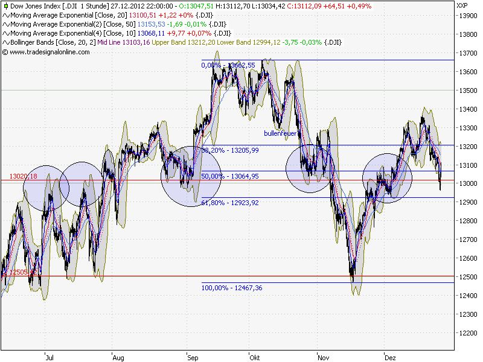Click the red 13020,18 level label
The width and height of the screenshot is (483, 362).
pyautogui.click(x=23, y=176)
